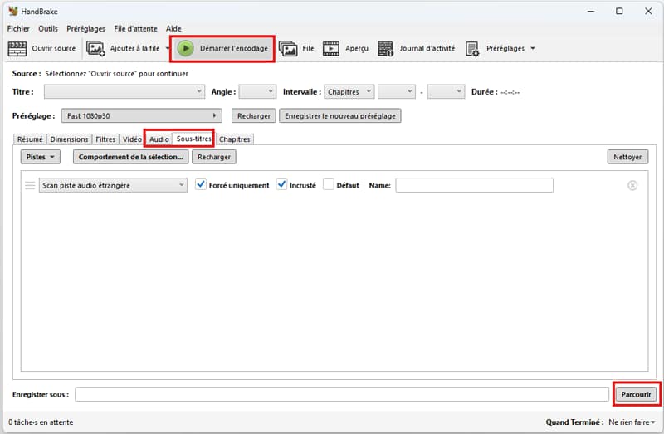Toggle the Incrusté checkbox

point(281,185)
